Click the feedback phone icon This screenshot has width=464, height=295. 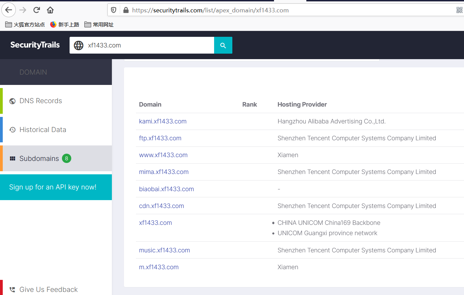(12, 289)
